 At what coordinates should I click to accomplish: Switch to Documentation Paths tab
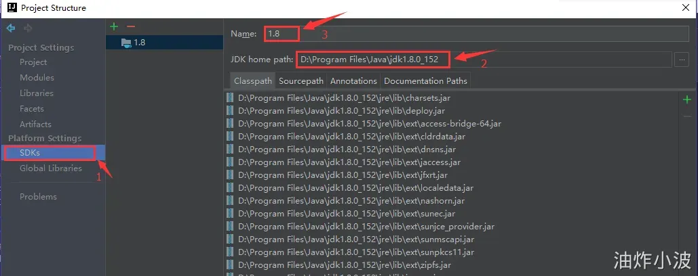pyautogui.click(x=425, y=81)
